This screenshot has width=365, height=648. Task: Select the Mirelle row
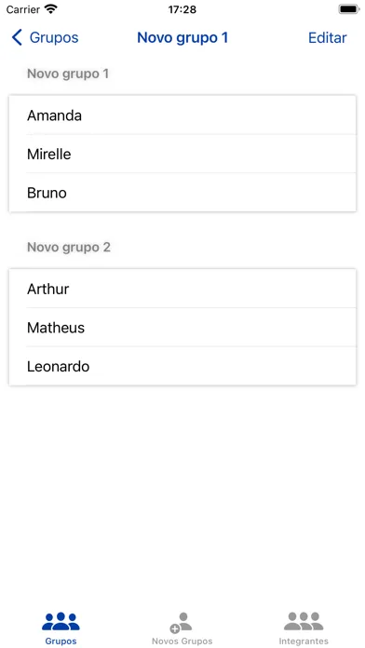point(182,154)
